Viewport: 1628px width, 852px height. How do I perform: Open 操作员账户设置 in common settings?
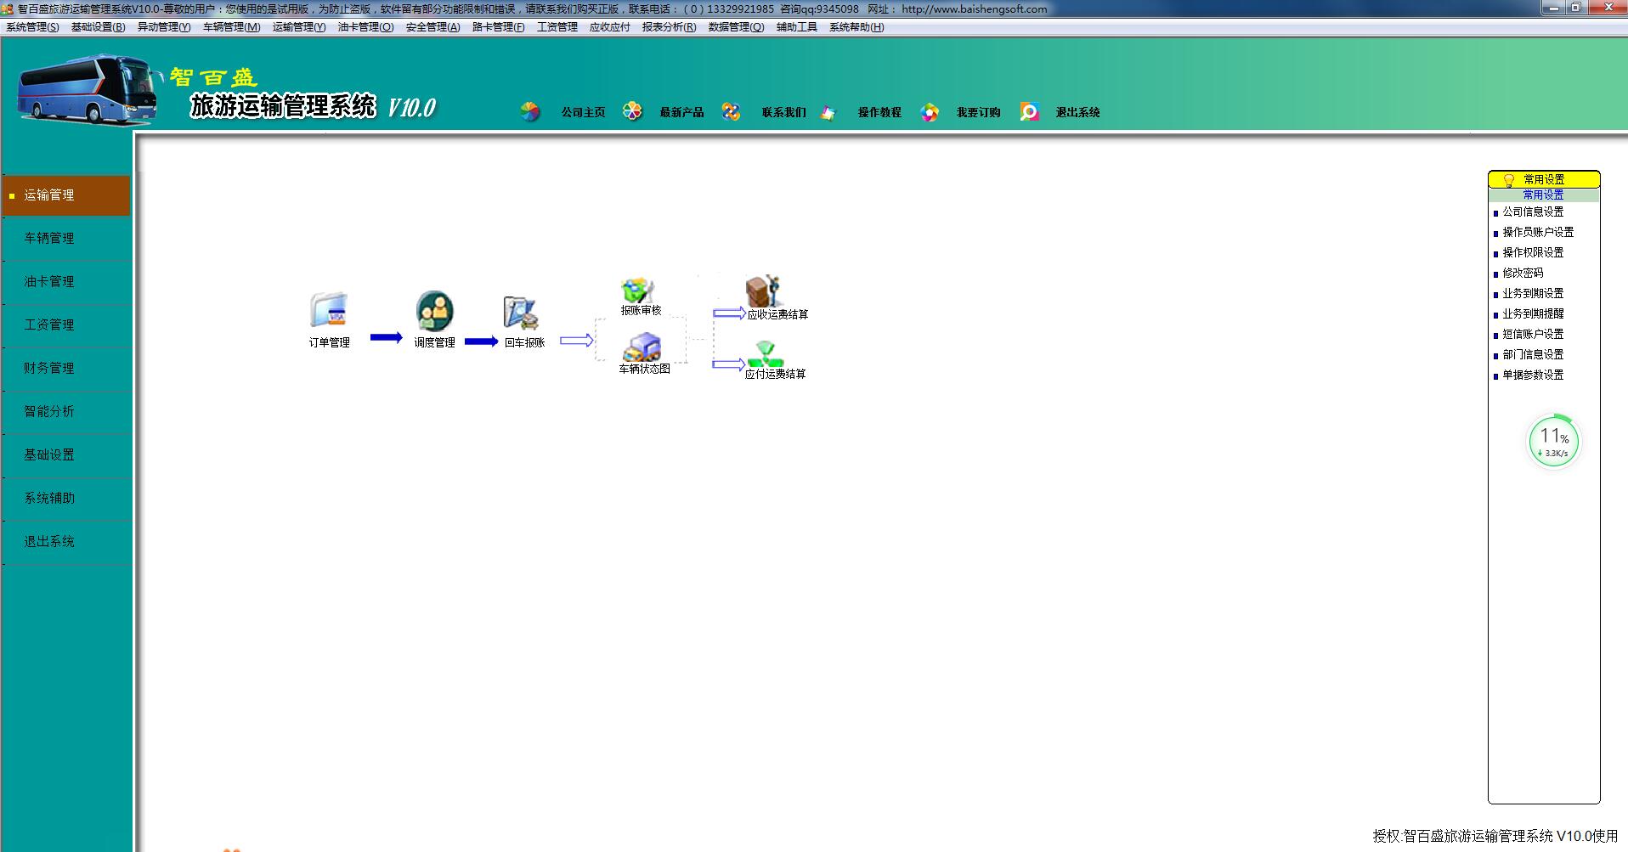tap(1538, 233)
